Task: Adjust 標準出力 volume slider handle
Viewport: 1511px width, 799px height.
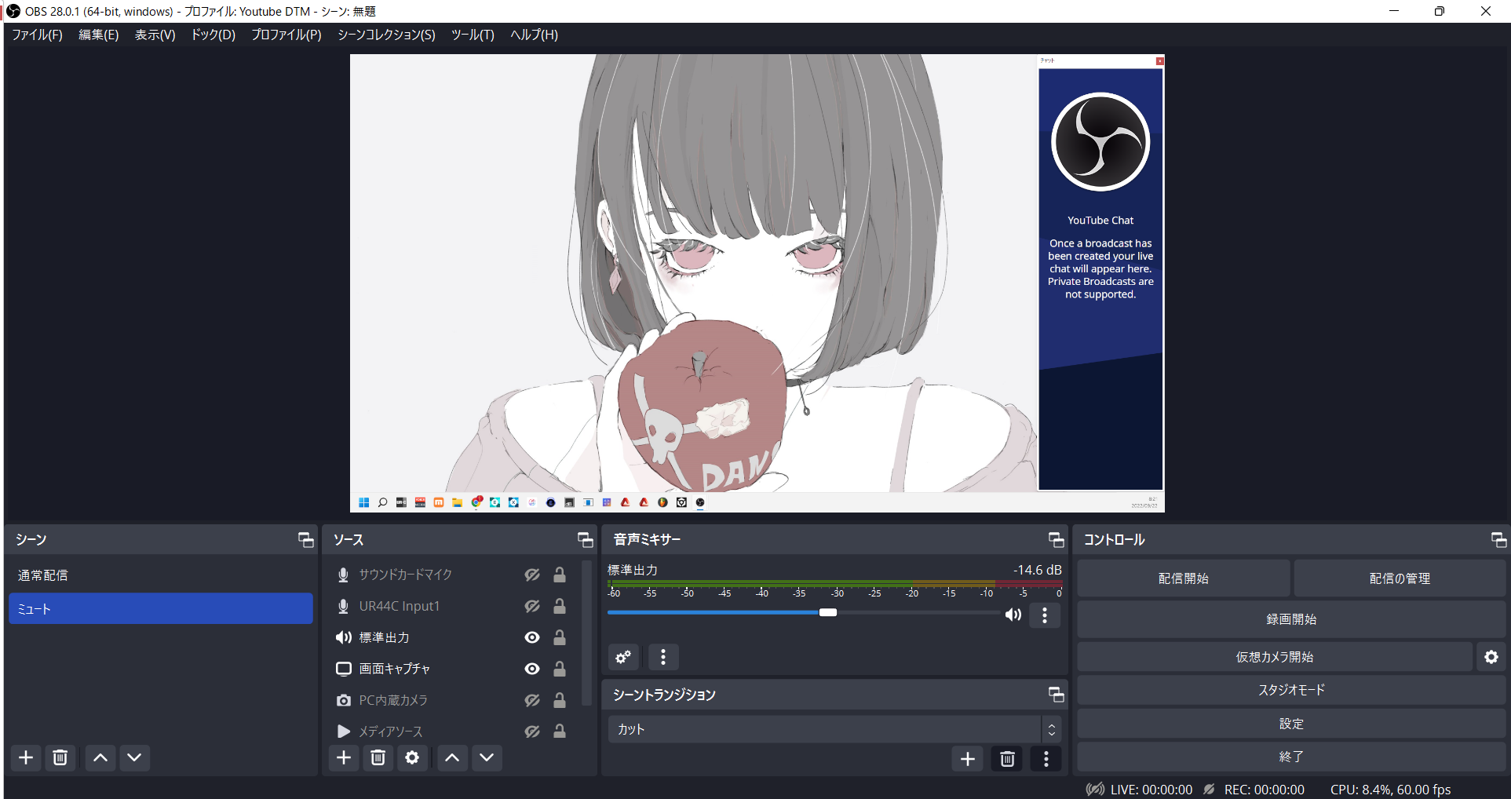Action: [x=828, y=612]
